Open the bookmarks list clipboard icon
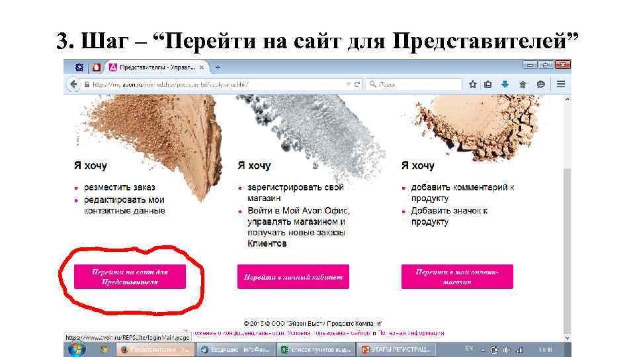This screenshot has width=635, height=357. coord(488,84)
